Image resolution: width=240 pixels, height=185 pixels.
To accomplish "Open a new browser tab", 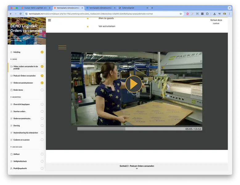I will [152, 8].
